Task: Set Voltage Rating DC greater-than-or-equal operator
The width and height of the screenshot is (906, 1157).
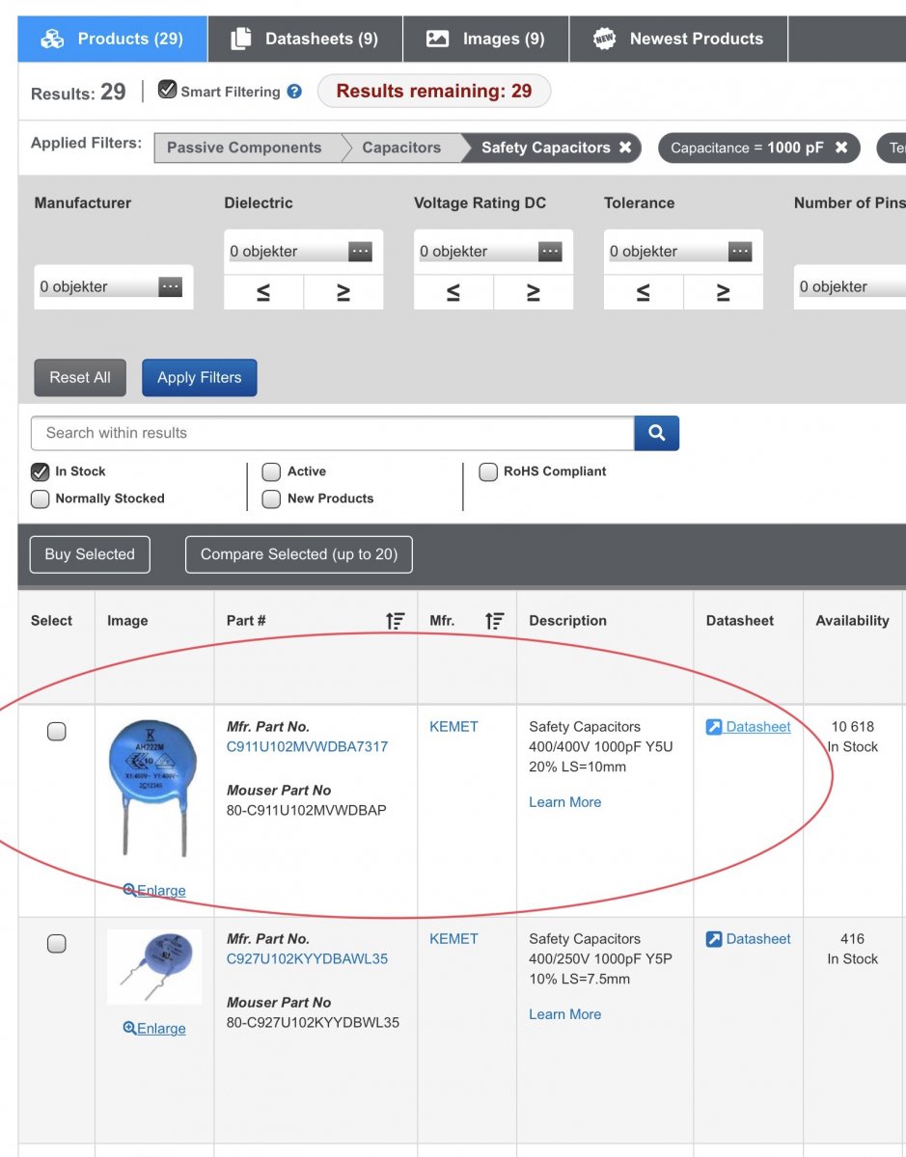Action: coord(534,292)
